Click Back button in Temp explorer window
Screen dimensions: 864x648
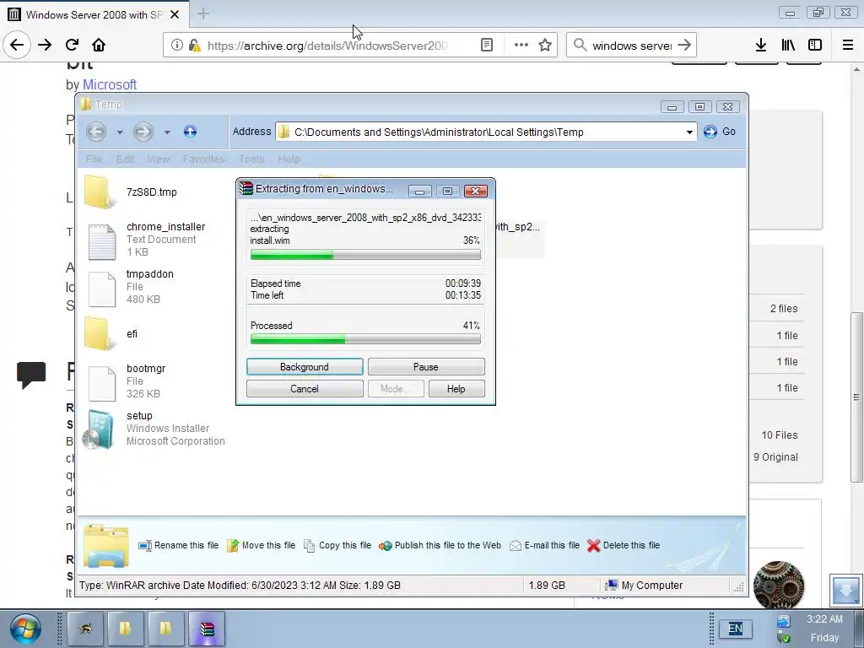[96, 131]
